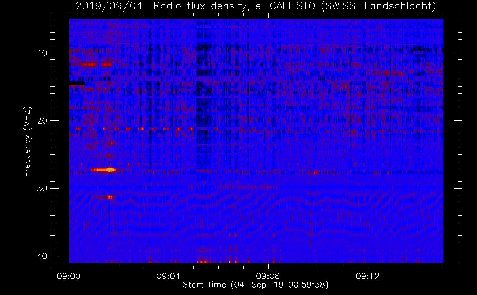
Task: Click the 20 MHz frequency tick label
Action: [x=42, y=120]
